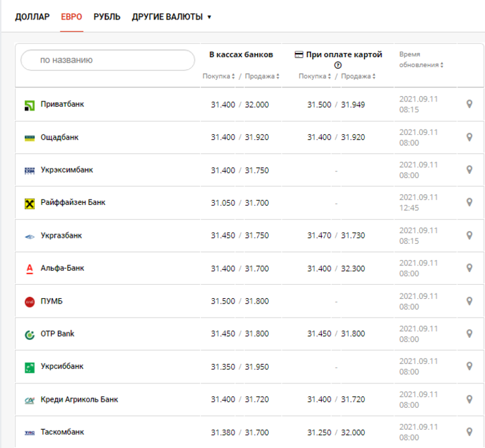This screenshot has height=448, width=485.
Task: Open the ПУМБ bank link
Action: click(51, 301)
